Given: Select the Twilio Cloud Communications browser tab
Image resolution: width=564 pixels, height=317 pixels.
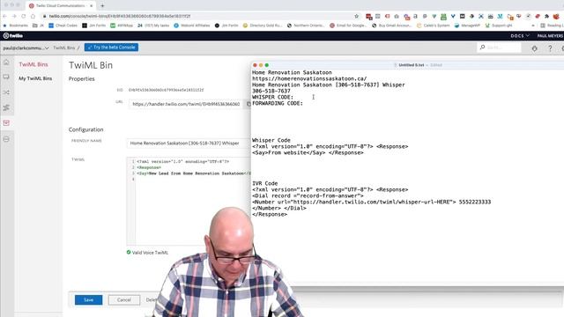Looking at the screenshot, I should click(60, 6).
